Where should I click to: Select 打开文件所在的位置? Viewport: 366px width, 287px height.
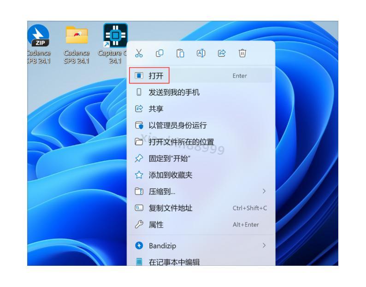pos(201,142)
